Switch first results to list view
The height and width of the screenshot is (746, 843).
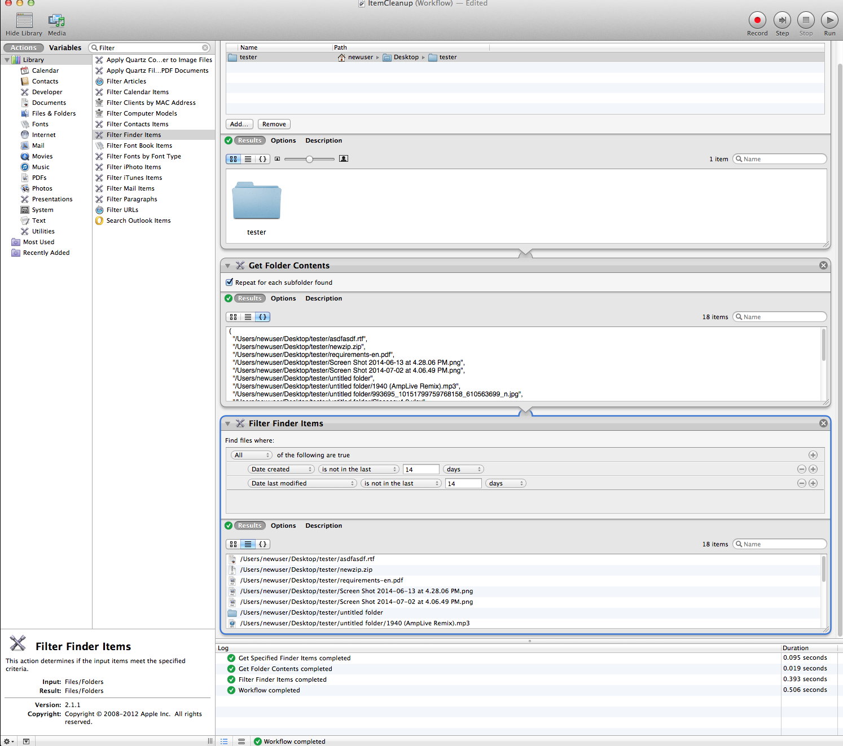248,159
